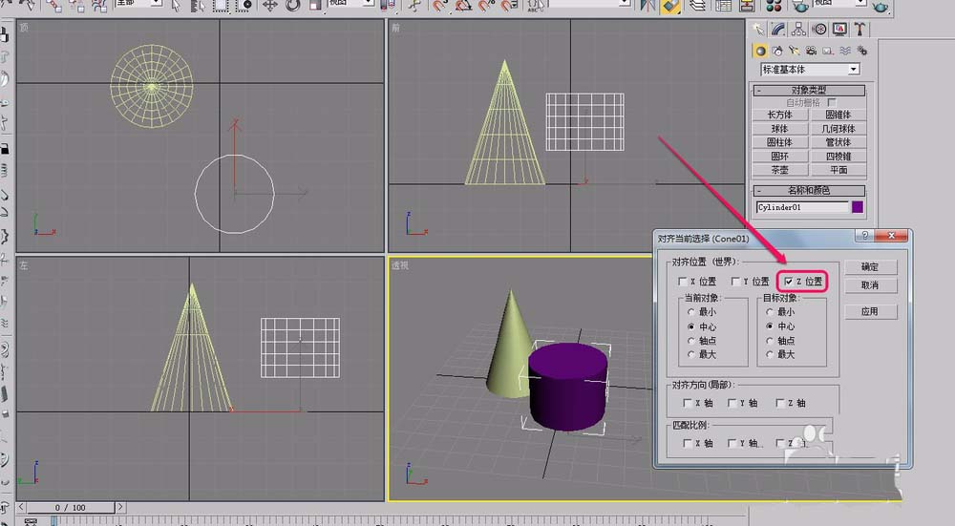The width and height of the screenshot is (955, 526).
Task: Select the Cameras category icon
Action: pyautogui.click(x=811, y=51)
